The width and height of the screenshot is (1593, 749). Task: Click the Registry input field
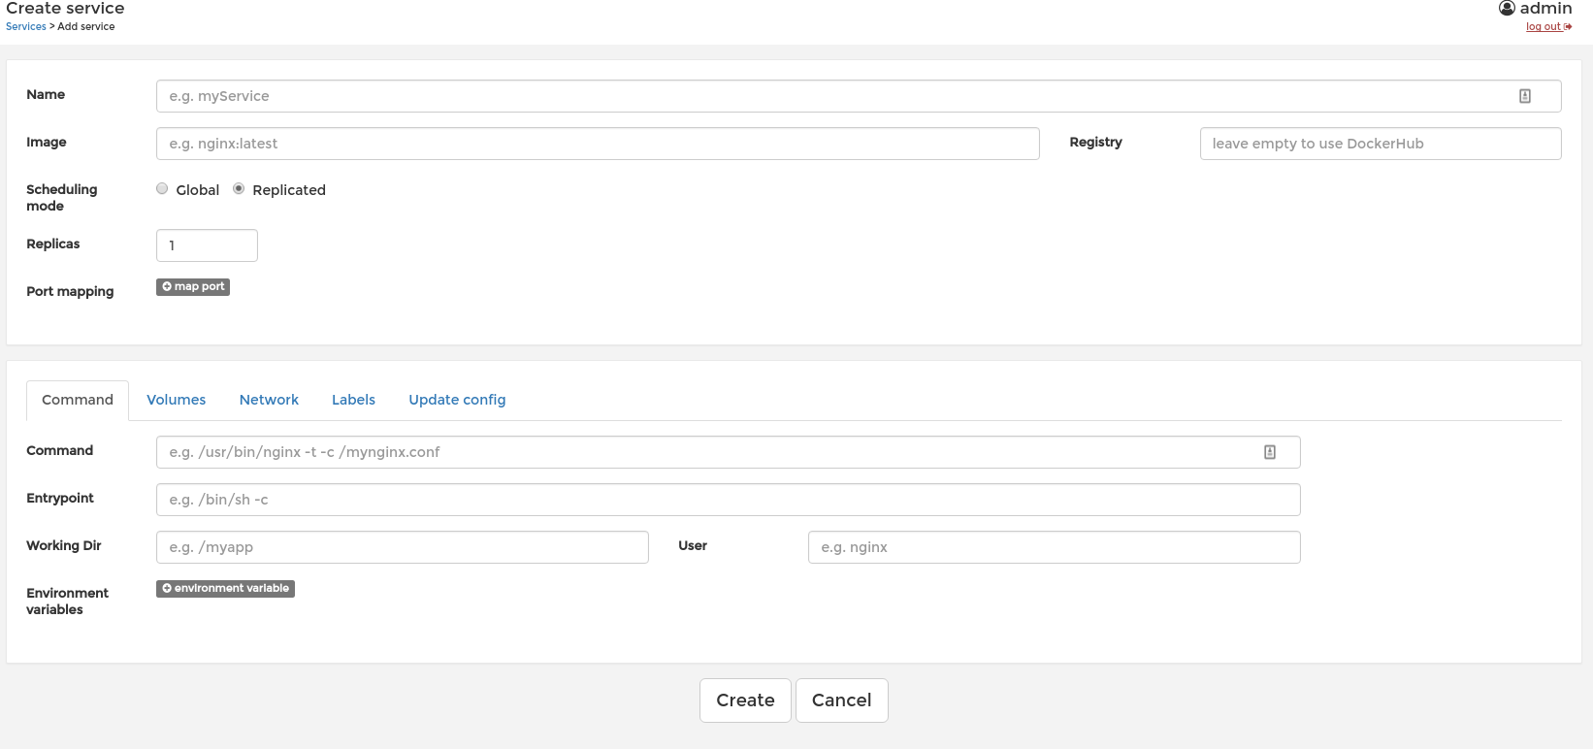tap(1380, 144)
